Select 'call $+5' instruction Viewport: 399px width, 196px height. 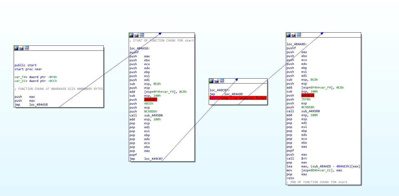point(297,158)
